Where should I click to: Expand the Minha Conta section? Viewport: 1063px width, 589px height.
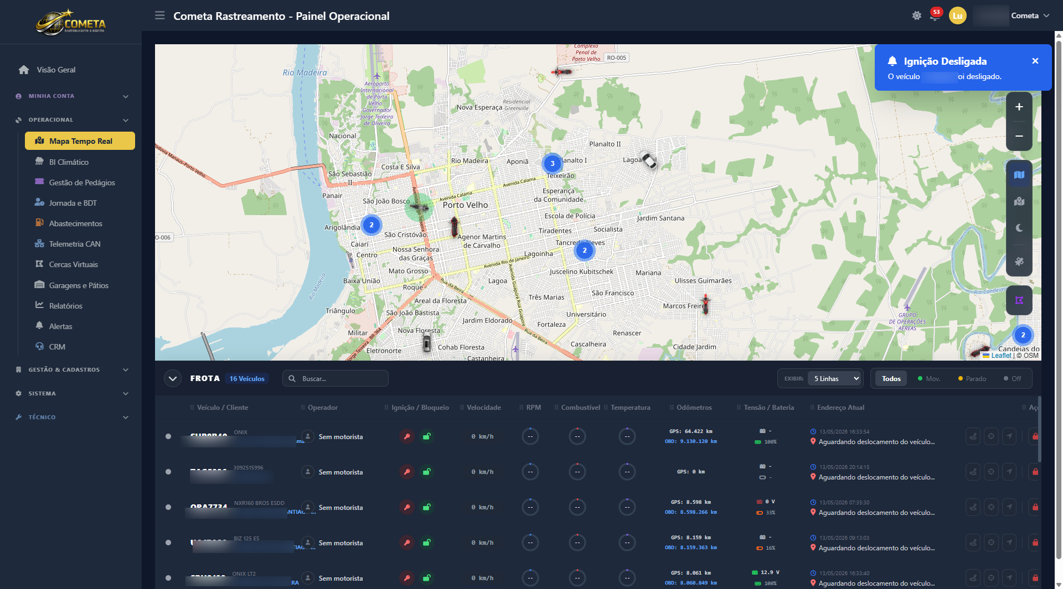71,96
